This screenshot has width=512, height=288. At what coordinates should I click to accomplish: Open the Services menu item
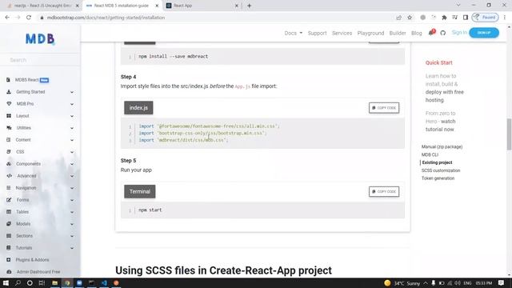click(342, 33)
